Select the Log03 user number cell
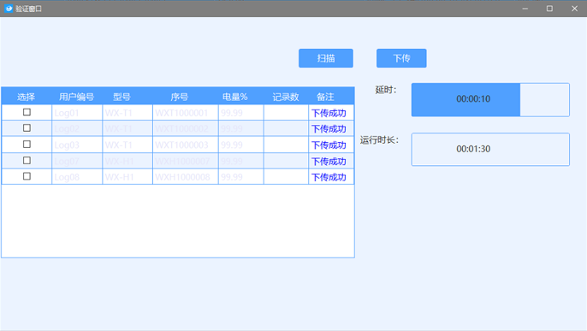This screenshot has width=587, height=331. pos(77,145)
